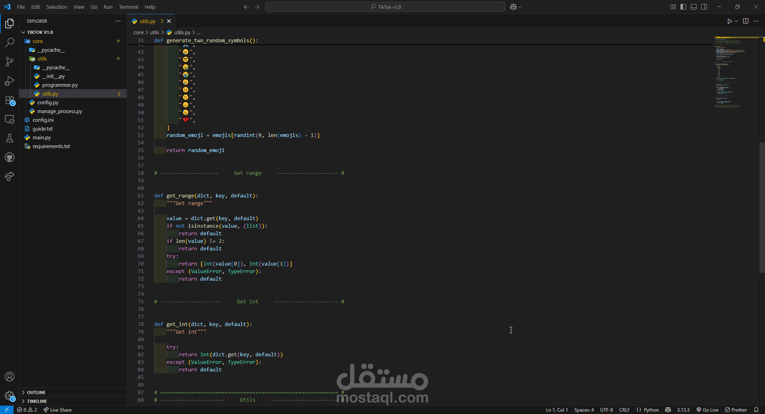Click the editor vertical scrollbar thumb
Screen dimensions: 765x414
[x=762, y=207]
